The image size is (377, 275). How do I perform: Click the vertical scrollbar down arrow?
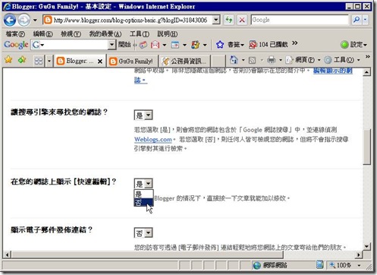point(366,246)
